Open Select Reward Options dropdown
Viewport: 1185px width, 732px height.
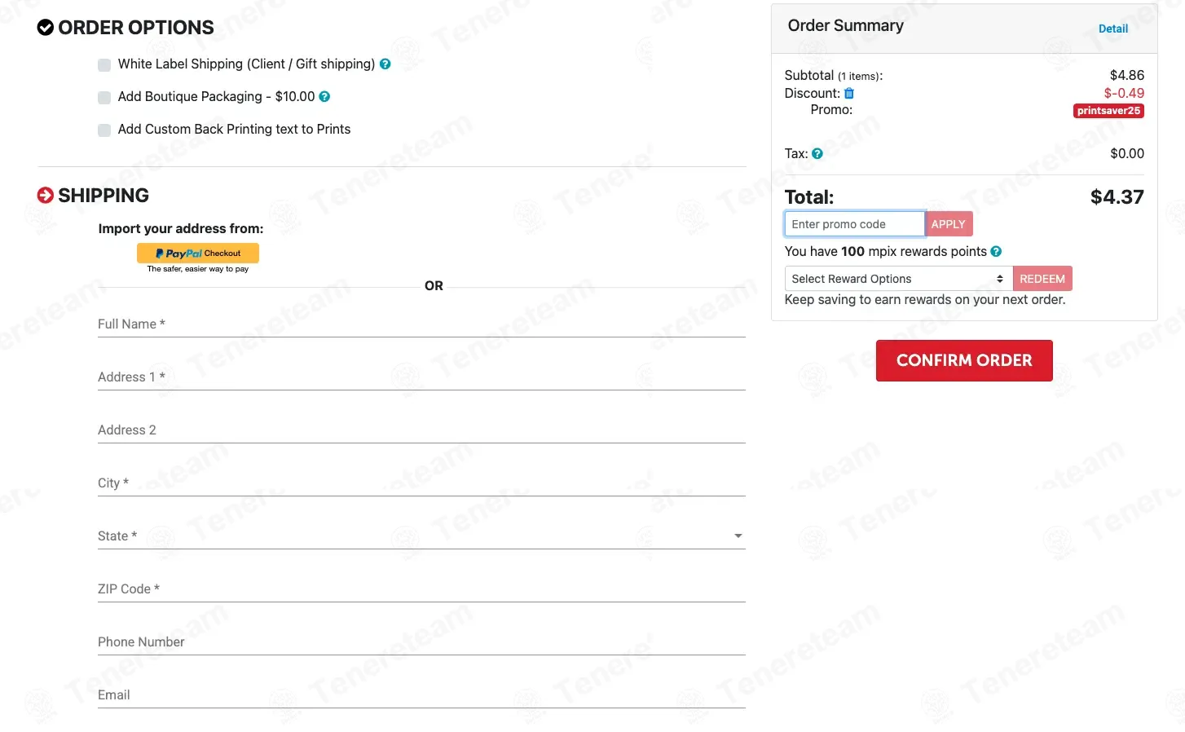coord(897,279)
